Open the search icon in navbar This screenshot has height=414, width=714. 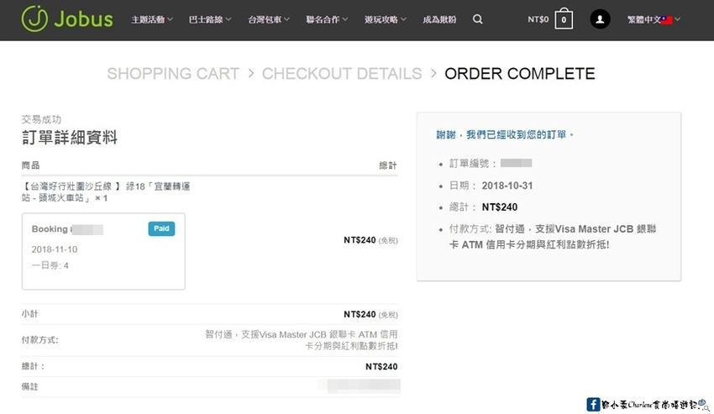478,19
